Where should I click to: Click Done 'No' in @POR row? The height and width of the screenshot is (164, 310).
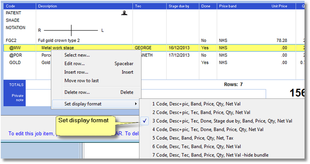204,55
